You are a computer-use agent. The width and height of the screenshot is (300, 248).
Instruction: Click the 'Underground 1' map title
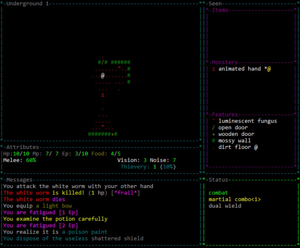[x=28, y=4]
